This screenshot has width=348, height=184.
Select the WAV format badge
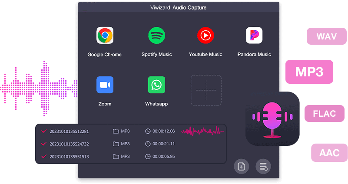(x=326, y=36)
